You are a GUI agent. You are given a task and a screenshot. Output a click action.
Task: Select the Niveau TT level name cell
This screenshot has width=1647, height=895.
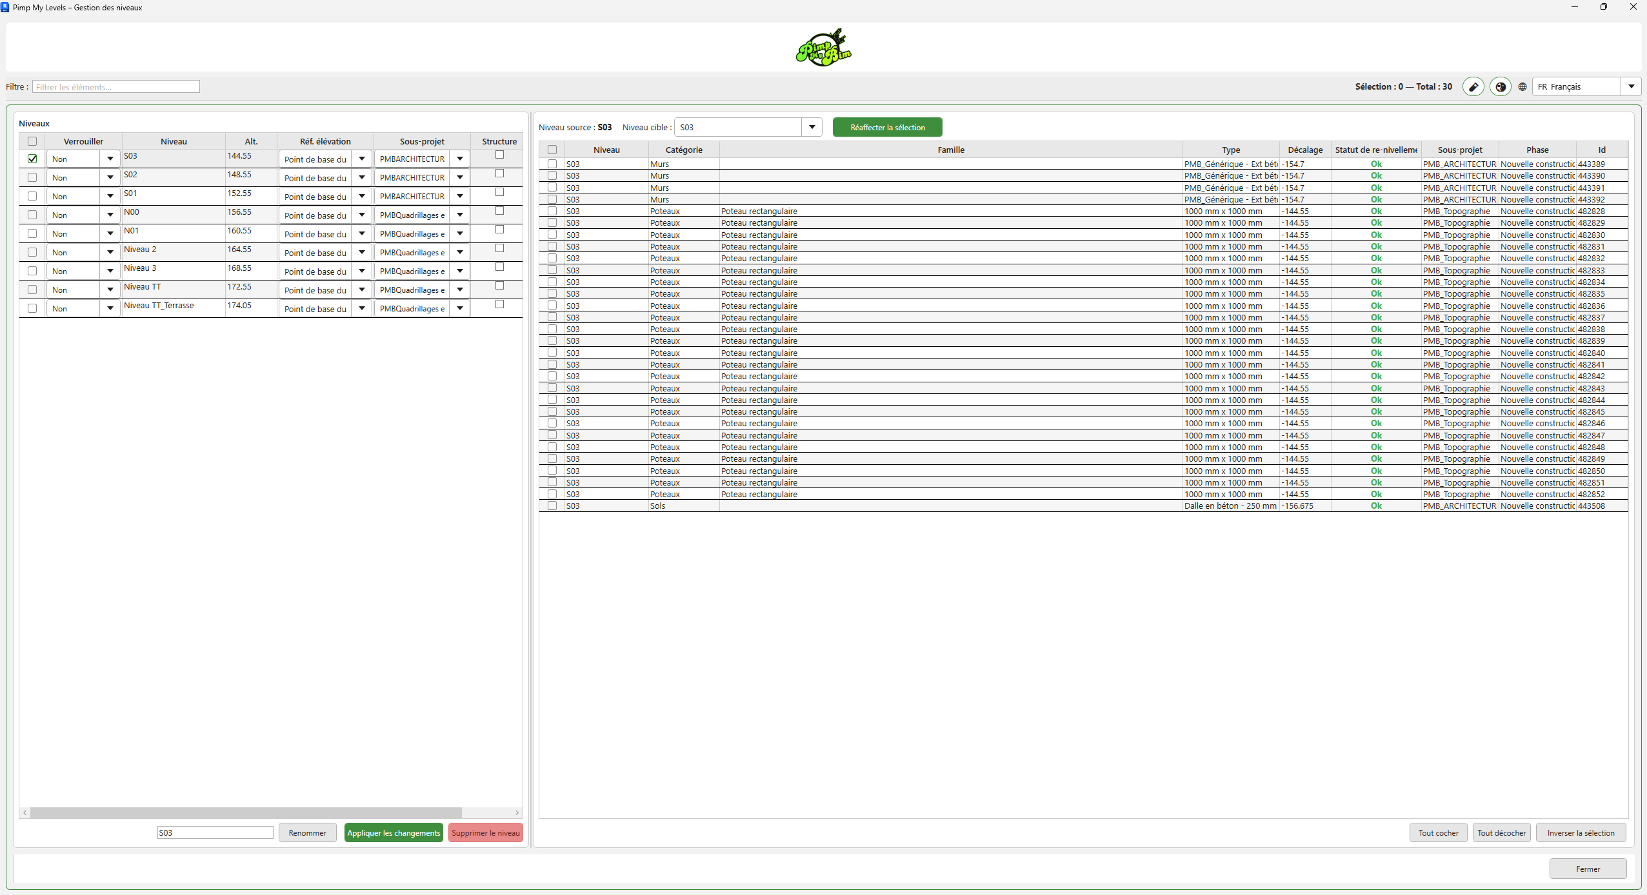[x=174, y=290]
